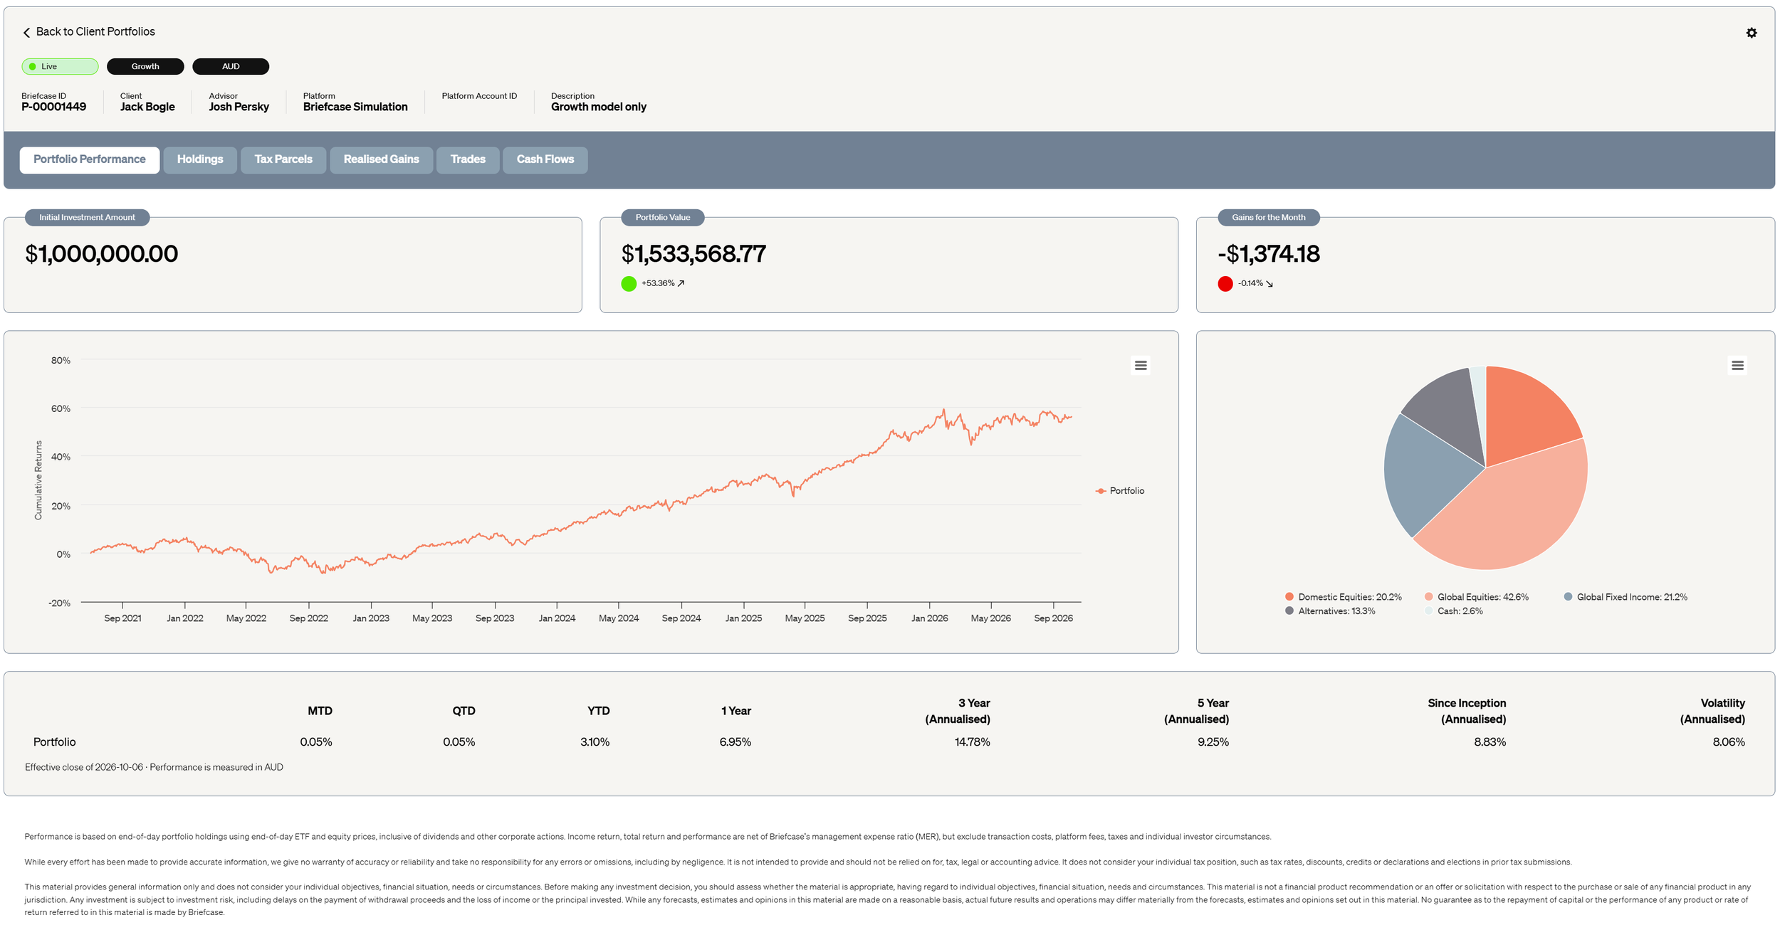Click the monthly gains -$1,374.18
The image size is (1780, 925).
[x=1269, y=254]
